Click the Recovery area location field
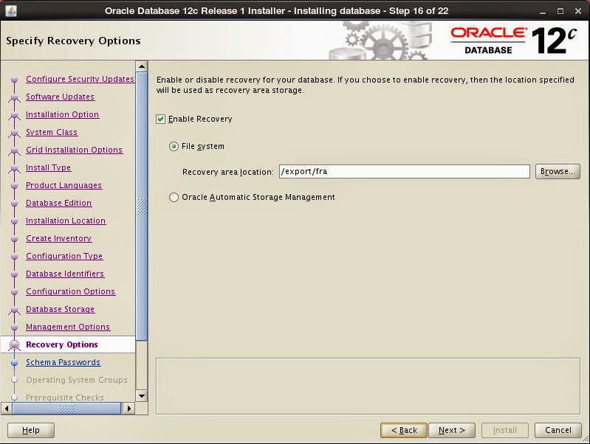 [405, 171]
